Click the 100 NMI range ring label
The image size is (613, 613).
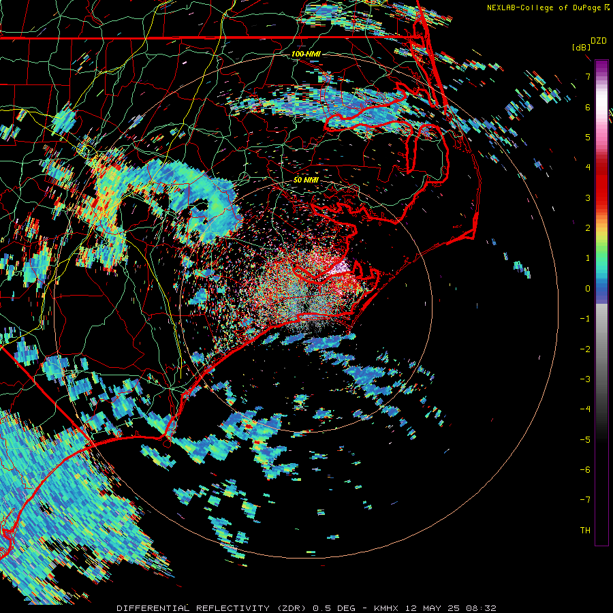coord(306,54)
